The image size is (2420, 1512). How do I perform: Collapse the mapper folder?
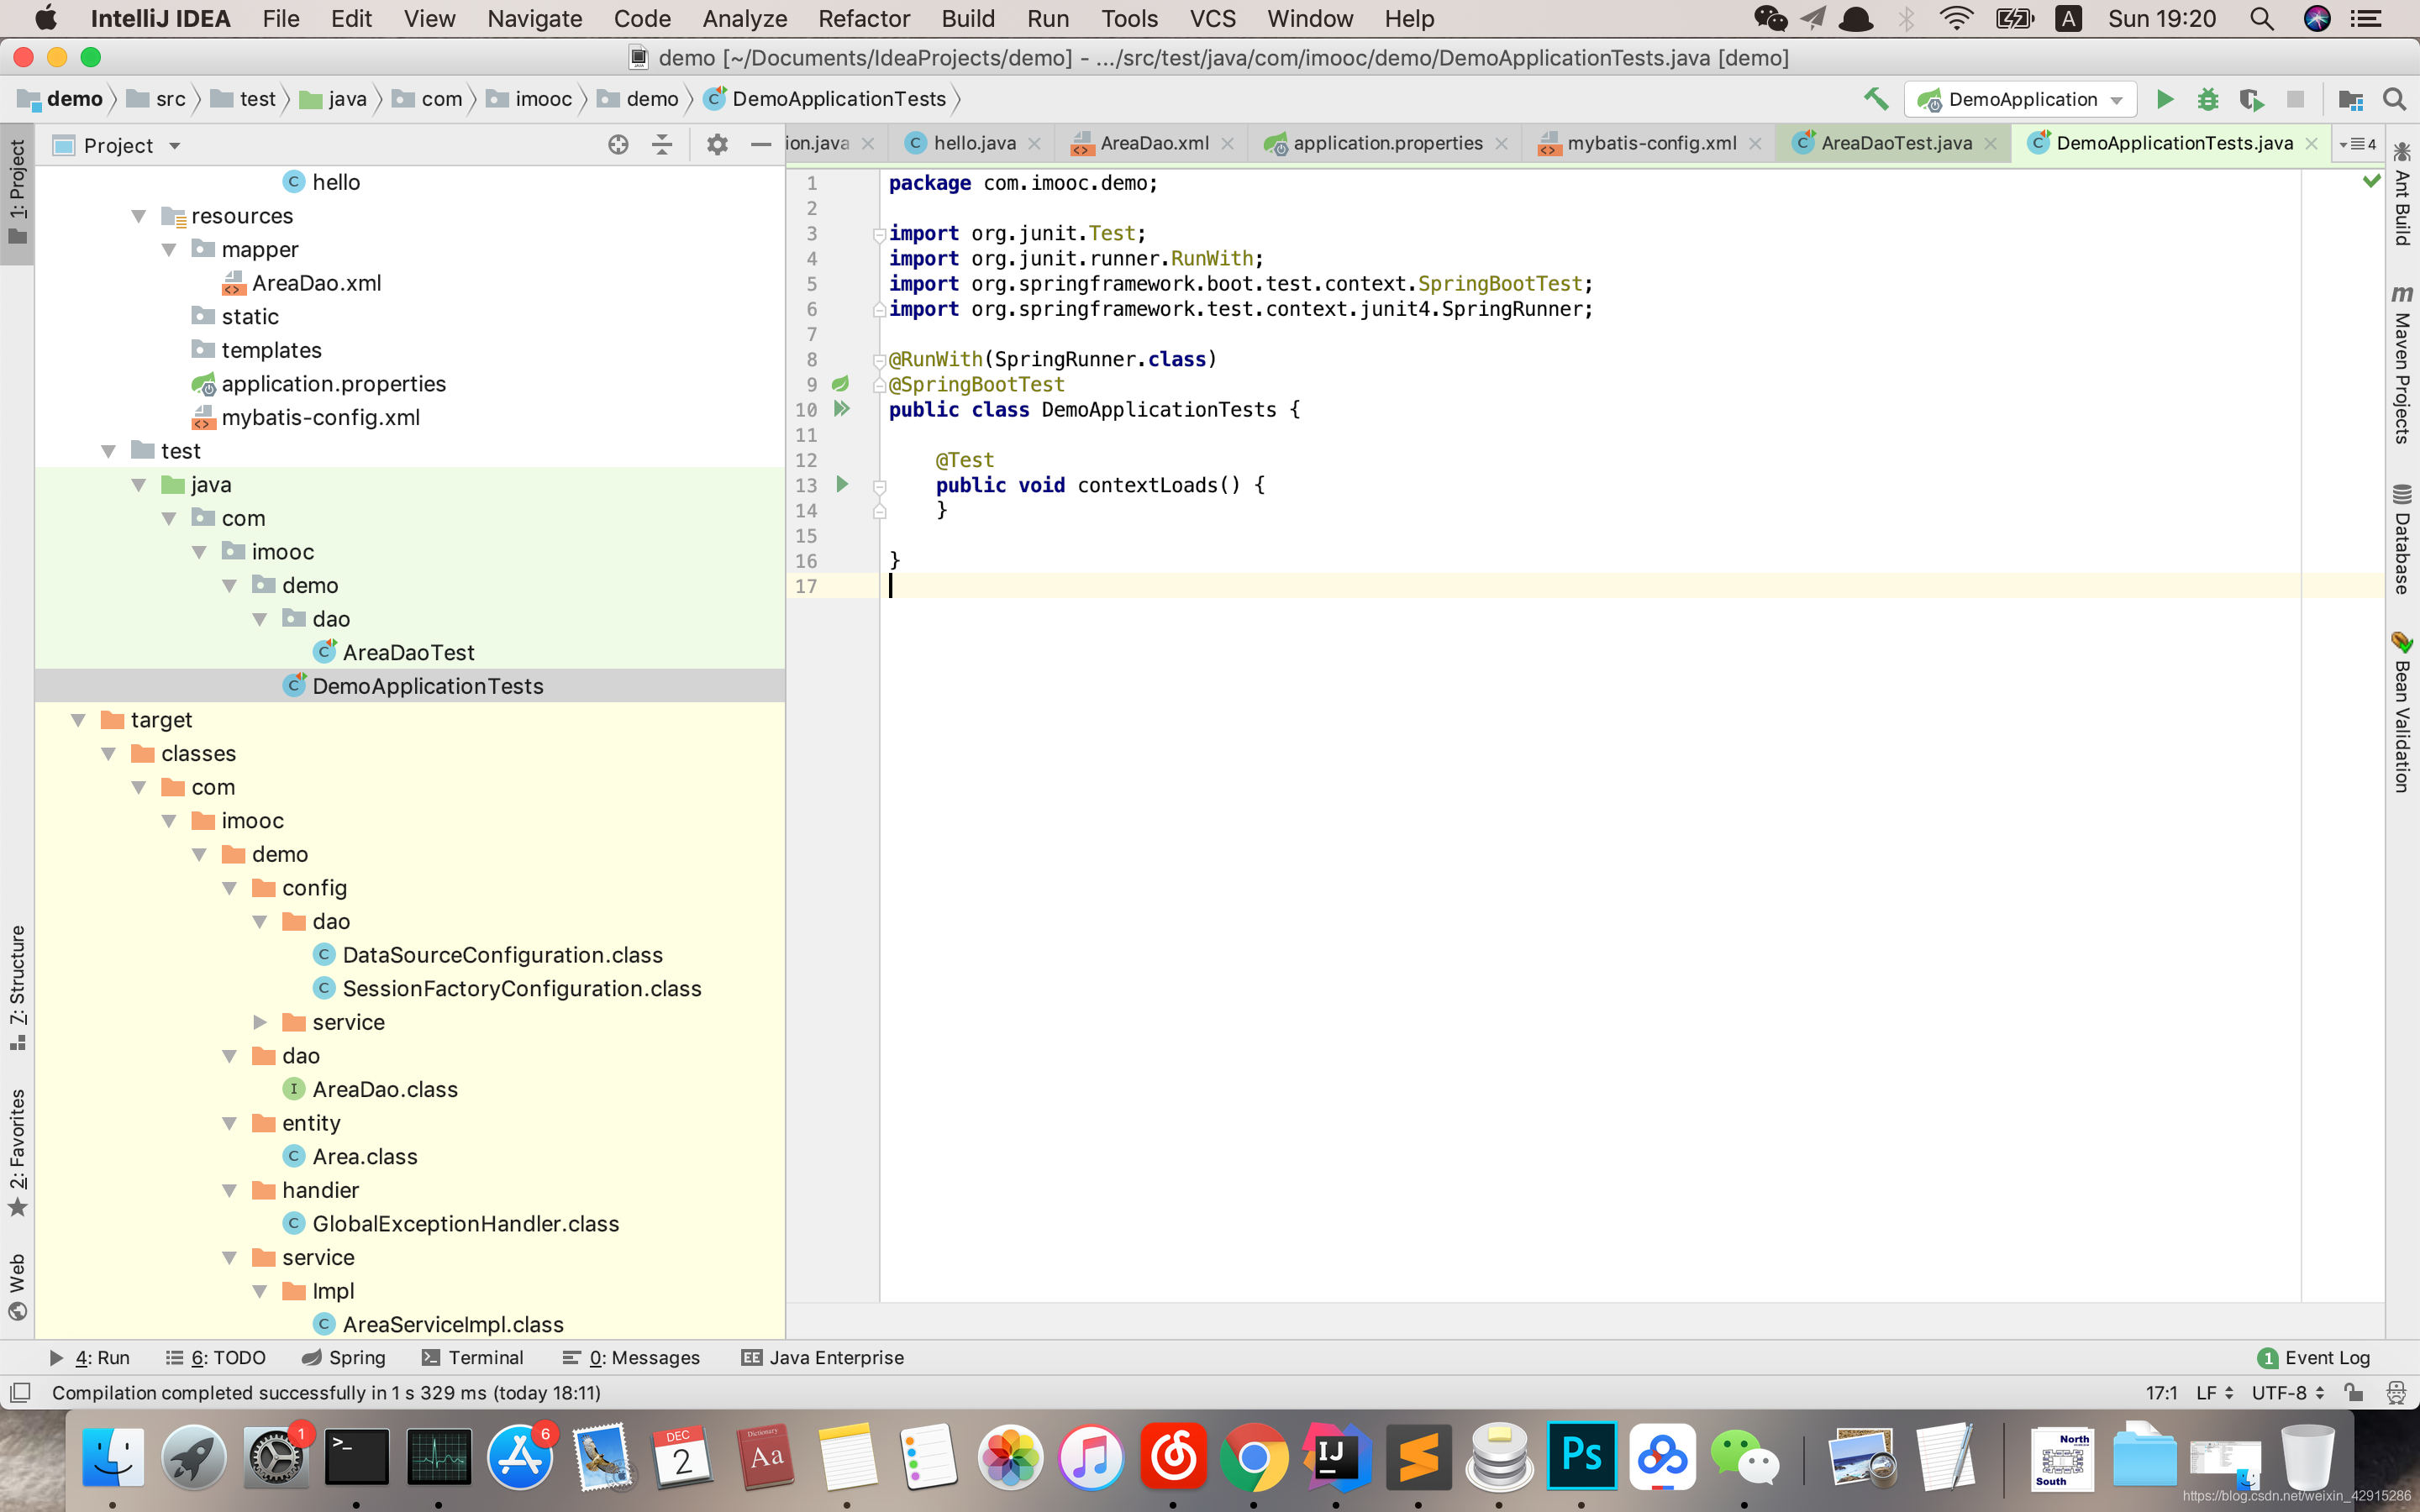point(169,250)
